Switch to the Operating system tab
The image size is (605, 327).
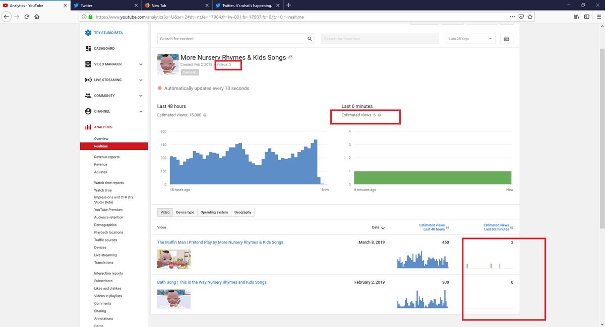tap(214, 212)
